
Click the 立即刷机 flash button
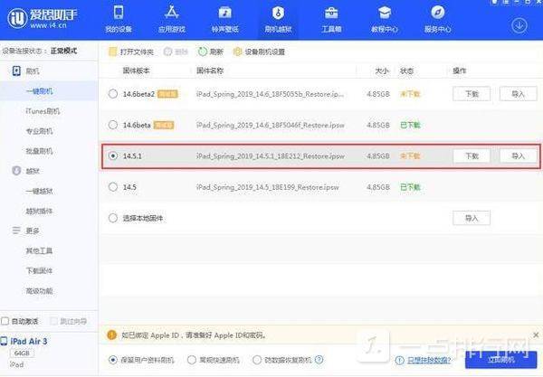pos(500,360)
